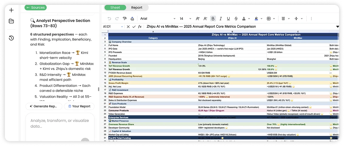
Task: Cancel formula edit with X icon
Action: coord(128,27)
